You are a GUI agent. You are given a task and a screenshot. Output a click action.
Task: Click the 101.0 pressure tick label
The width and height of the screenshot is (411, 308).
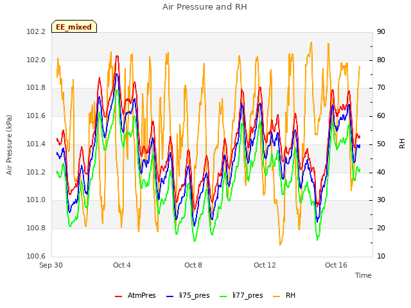pos(36,200)
